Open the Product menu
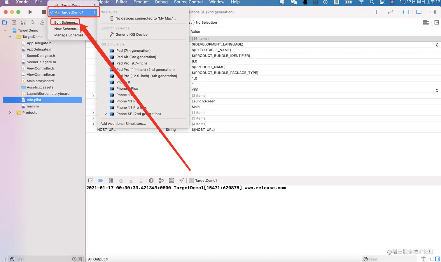 141,2
